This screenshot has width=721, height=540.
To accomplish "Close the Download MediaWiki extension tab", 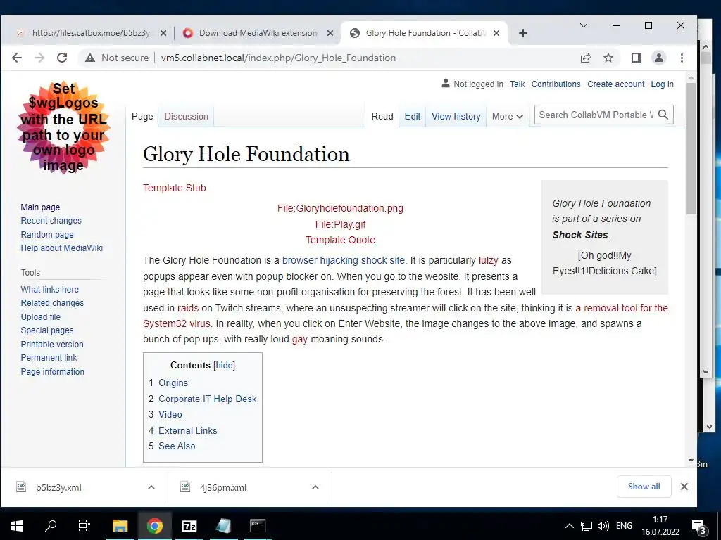I will [x=330, y=33].
